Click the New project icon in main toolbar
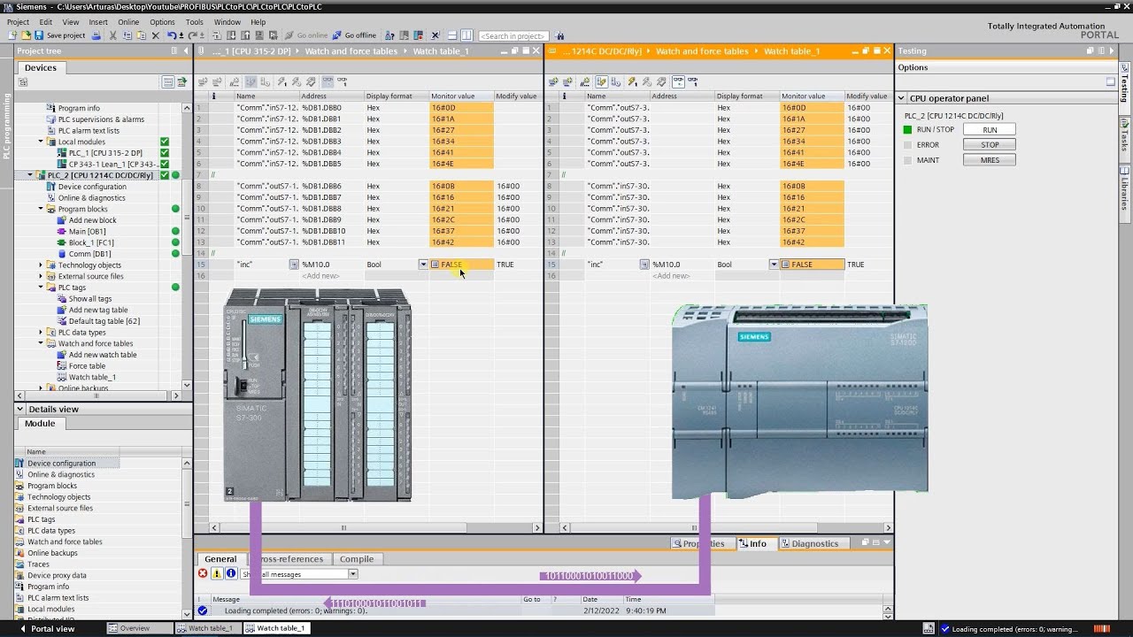This screenshot has height=637, width=1133. [x=12, y=35]
